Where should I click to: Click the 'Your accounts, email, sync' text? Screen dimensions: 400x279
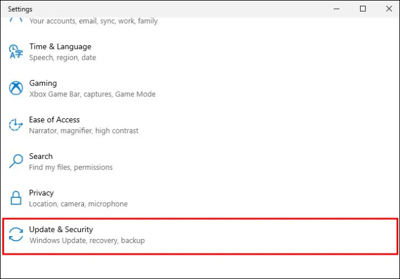(73, 21)
